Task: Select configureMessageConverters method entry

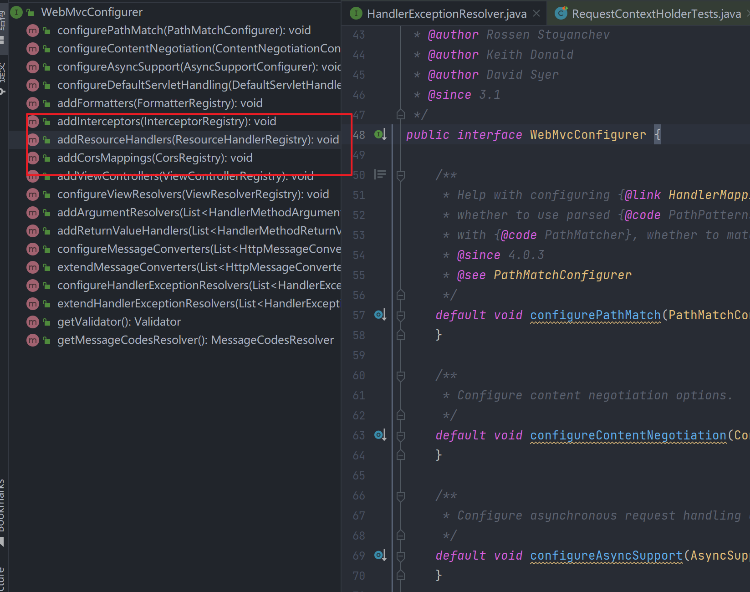Action: click(199, 249)
